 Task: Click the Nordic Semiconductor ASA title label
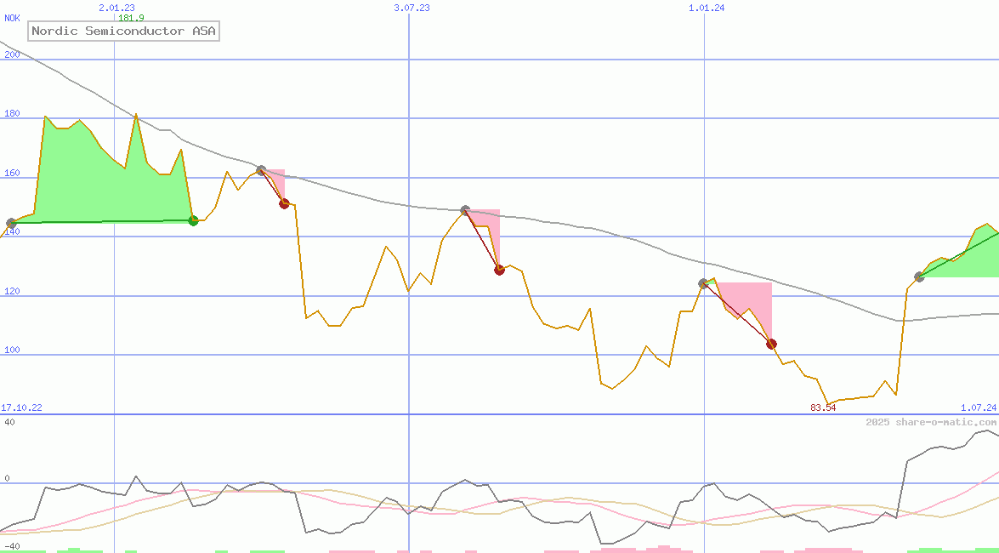pyautogui.click(x=124, y=31)
